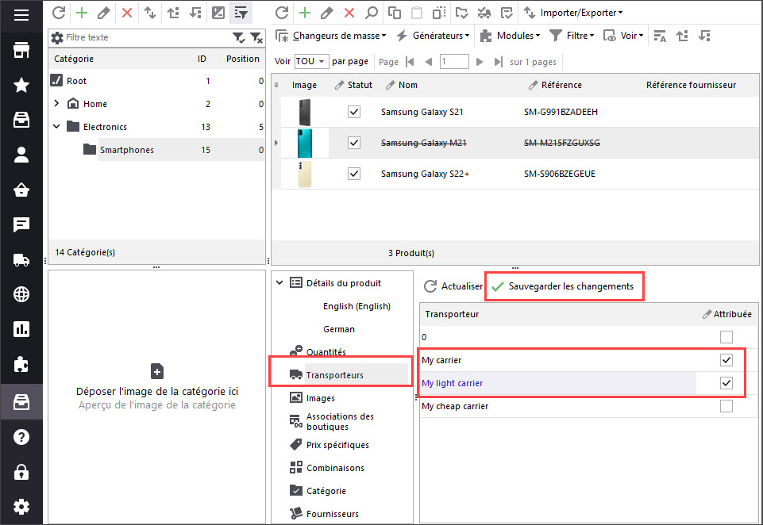Select German language item
This screenshot has width=763, height=525.
coord(339,329)
